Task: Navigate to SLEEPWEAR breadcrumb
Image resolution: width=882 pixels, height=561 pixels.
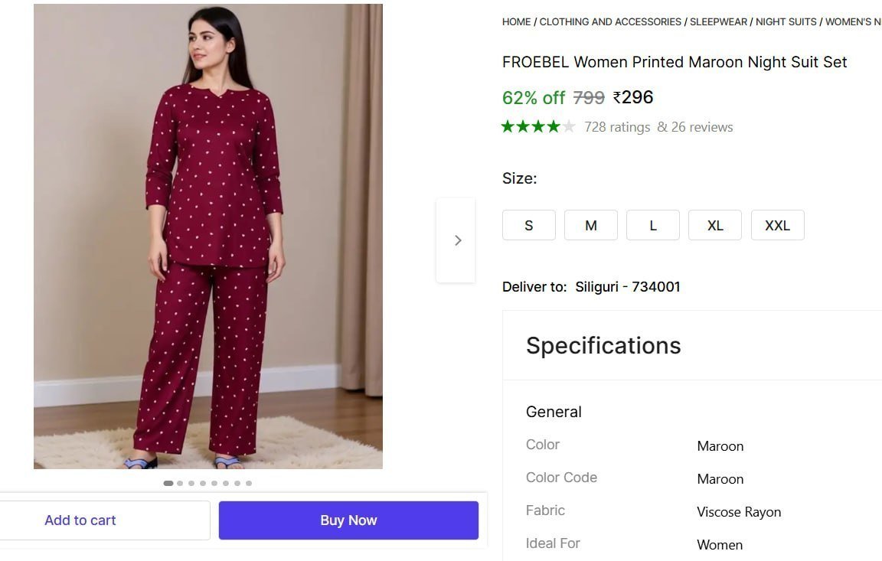Action: (718, 22)
